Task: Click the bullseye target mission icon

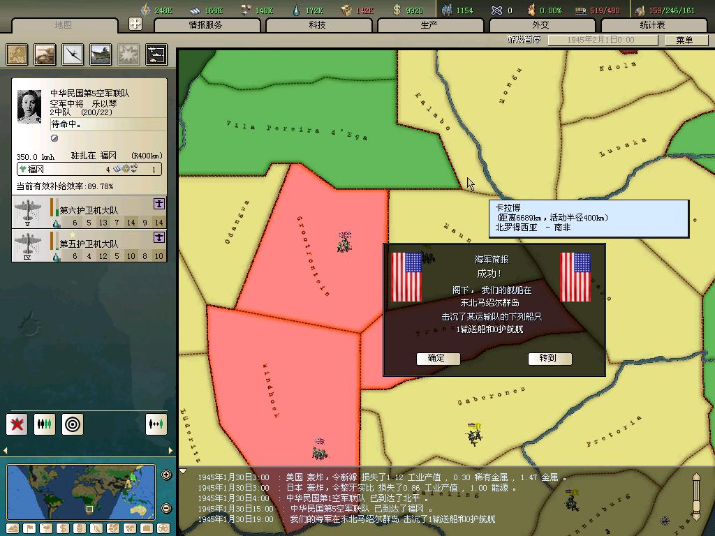Action: pos(73,424)
